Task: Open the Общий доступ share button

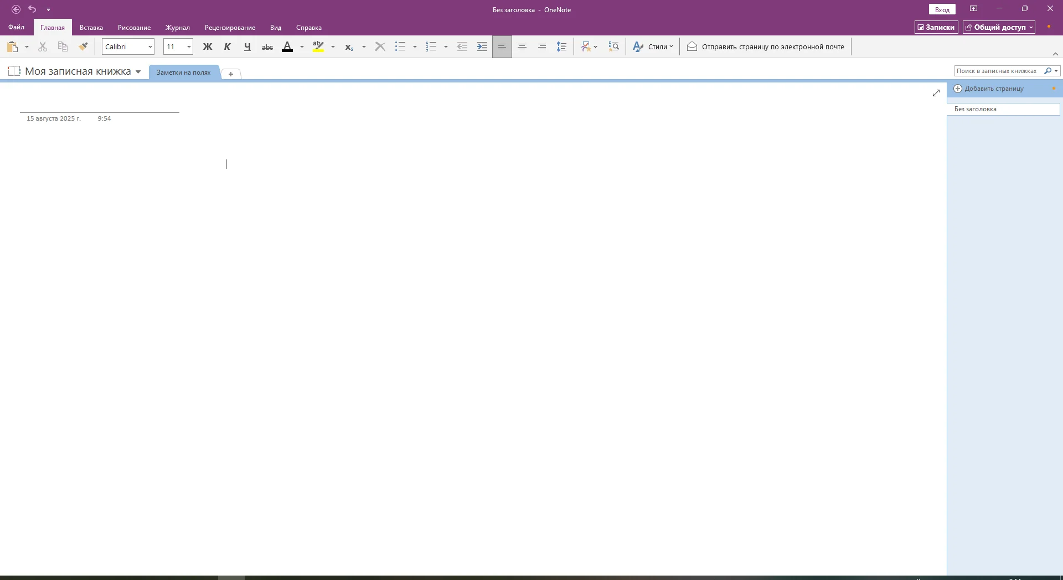Action: tap(999, 27)
